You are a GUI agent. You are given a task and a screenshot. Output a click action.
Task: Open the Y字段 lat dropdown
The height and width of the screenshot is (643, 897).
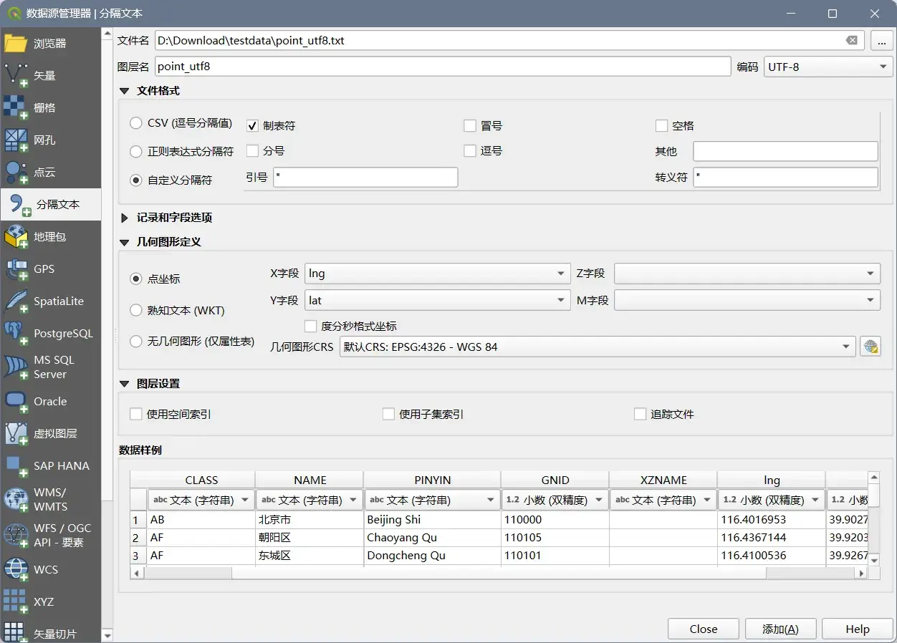click(x=438, y=301)
